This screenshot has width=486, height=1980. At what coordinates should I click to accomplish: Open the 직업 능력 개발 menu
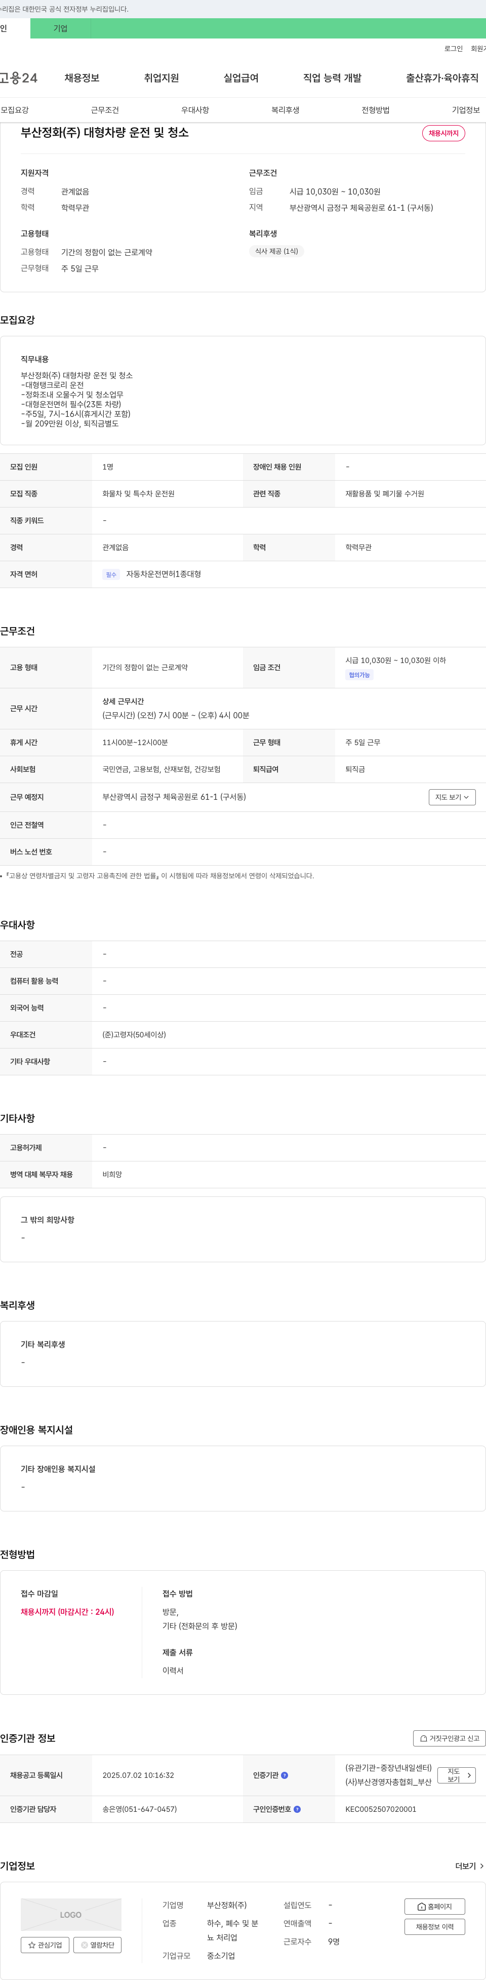click(x=332, y=77)
